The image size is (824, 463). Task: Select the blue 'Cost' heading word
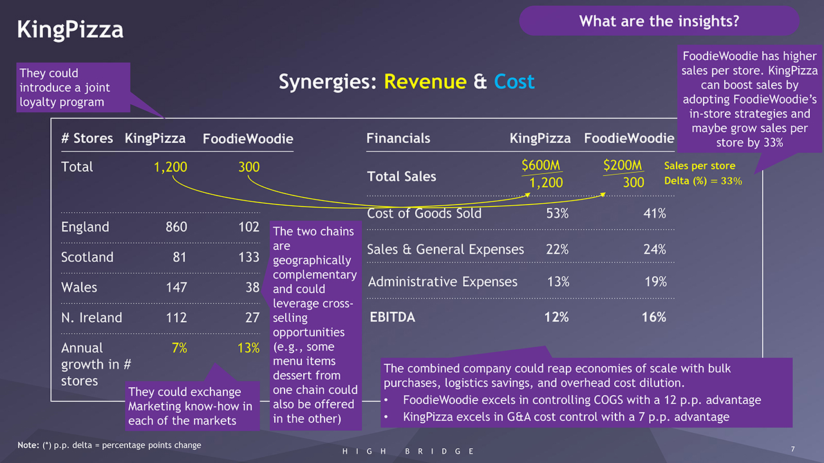click(x=514, y=82)
